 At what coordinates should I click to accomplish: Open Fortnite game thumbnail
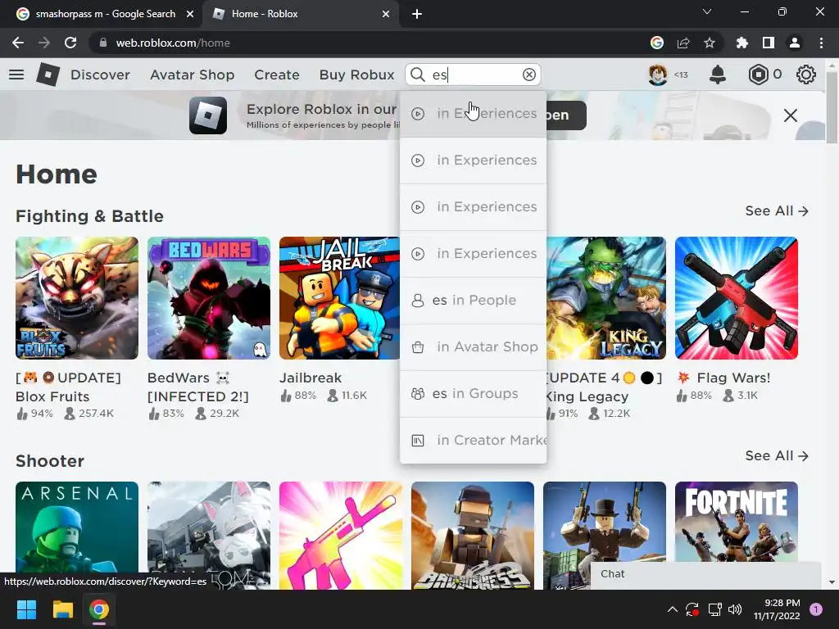(737, 522)
